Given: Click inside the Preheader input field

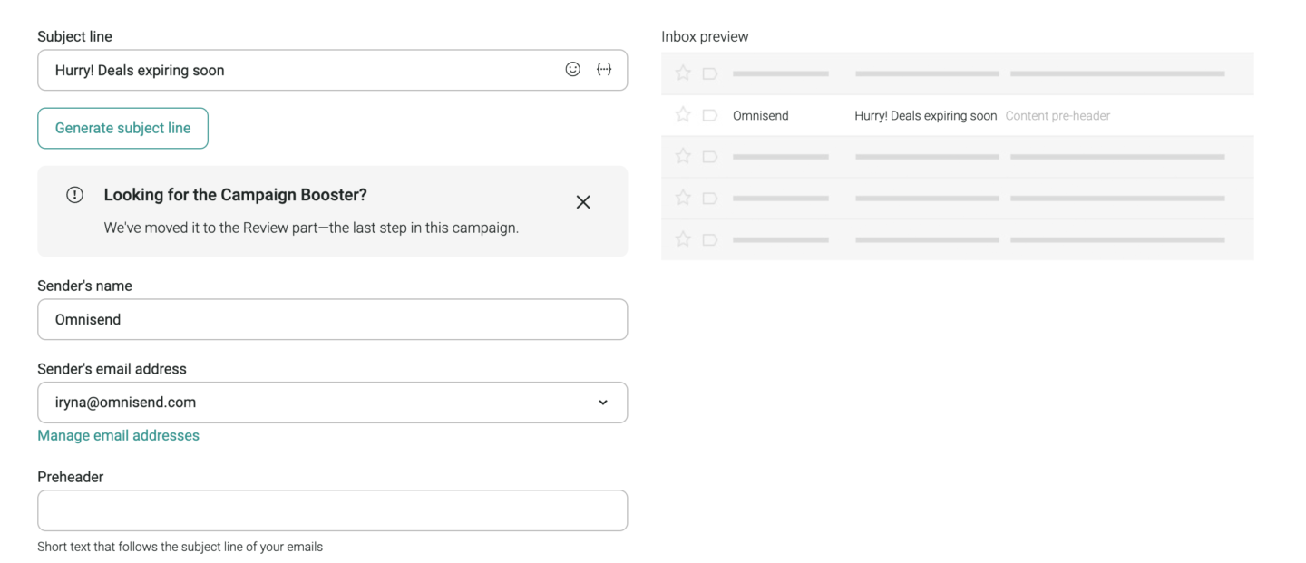Looking at the screenshot, I should click(x=332, y=510).
